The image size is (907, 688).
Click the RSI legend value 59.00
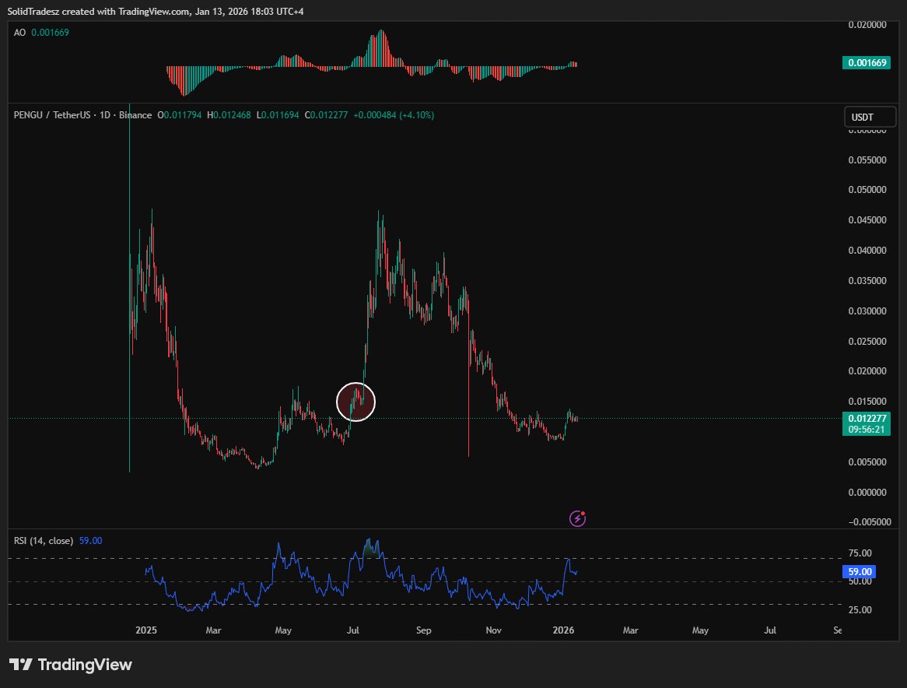point(90,540)
